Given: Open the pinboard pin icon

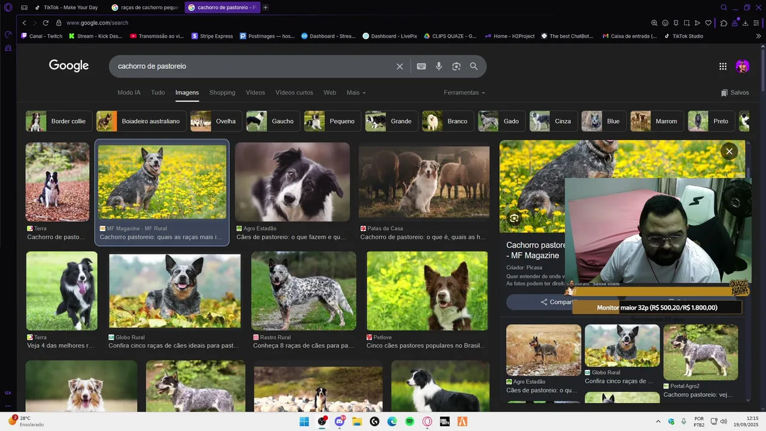Looking at the screenshot, I should click(x=676, y=23).
